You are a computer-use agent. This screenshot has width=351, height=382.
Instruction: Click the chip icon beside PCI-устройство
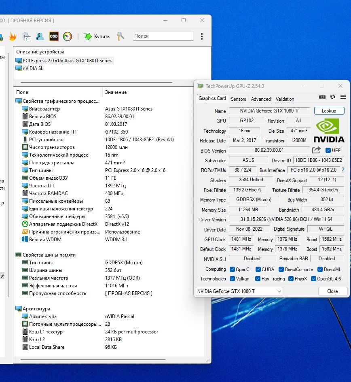pos(25,140)
